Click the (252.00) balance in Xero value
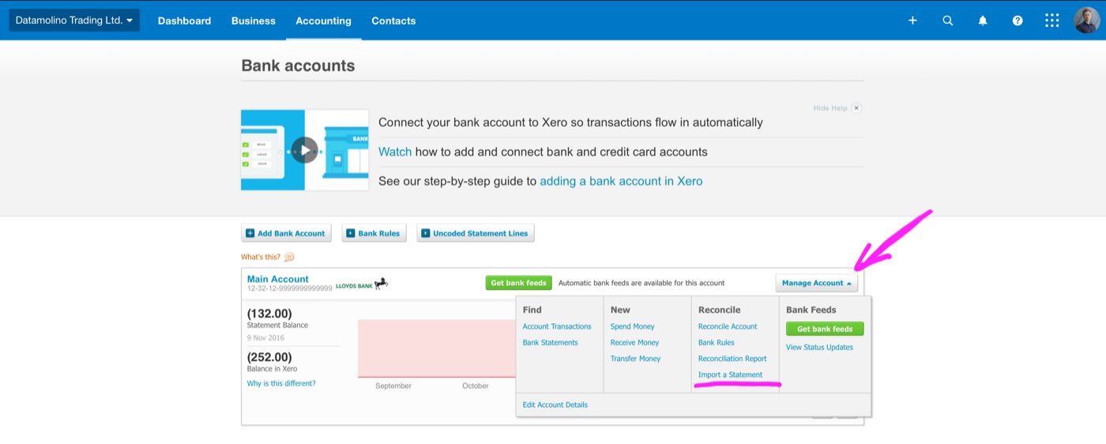This screenshot has height=444, width=1106. (x=269, y=357)
